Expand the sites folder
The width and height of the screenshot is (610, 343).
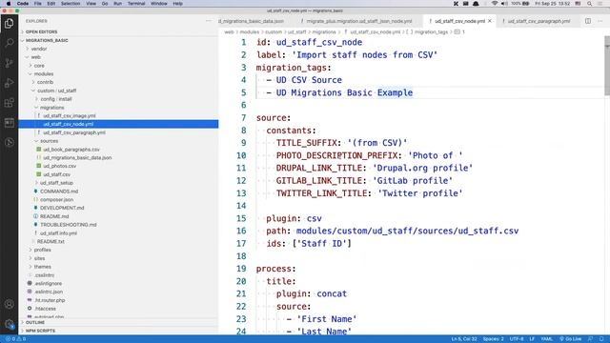pyautogui.click(x=39, y=258)
